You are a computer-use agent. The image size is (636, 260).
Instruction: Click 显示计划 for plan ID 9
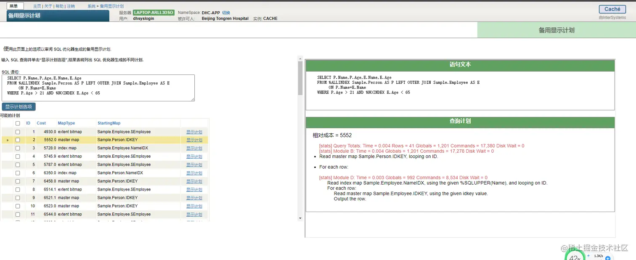194,198
